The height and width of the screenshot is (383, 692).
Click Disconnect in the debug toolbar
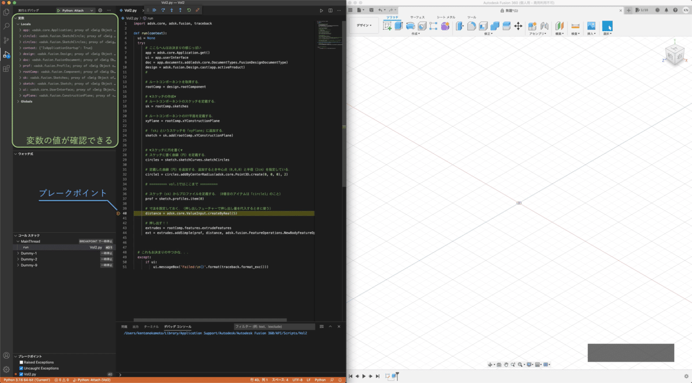click(x=198, y=10)
